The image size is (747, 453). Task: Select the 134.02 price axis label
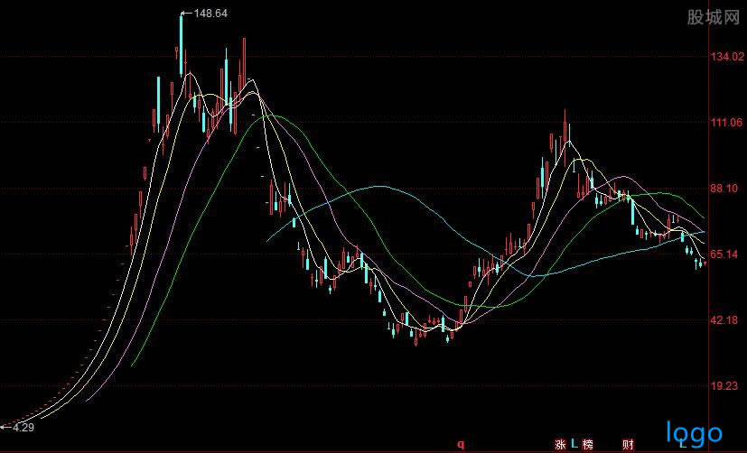tap(724, 57)
